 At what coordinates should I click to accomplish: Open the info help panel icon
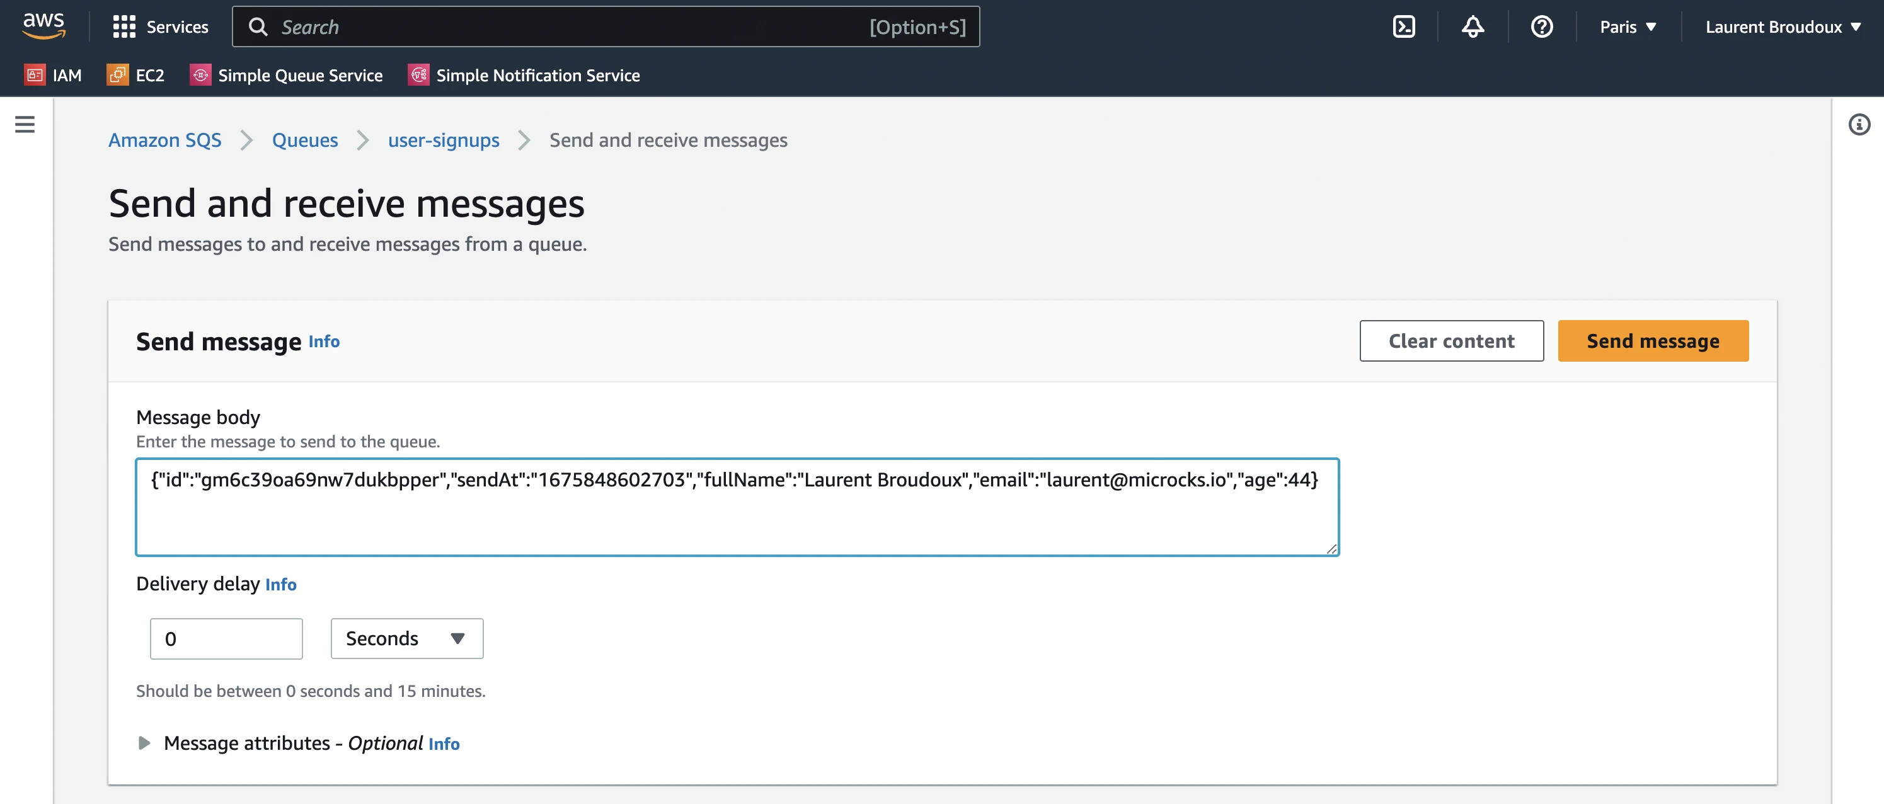coord(1859,124)
